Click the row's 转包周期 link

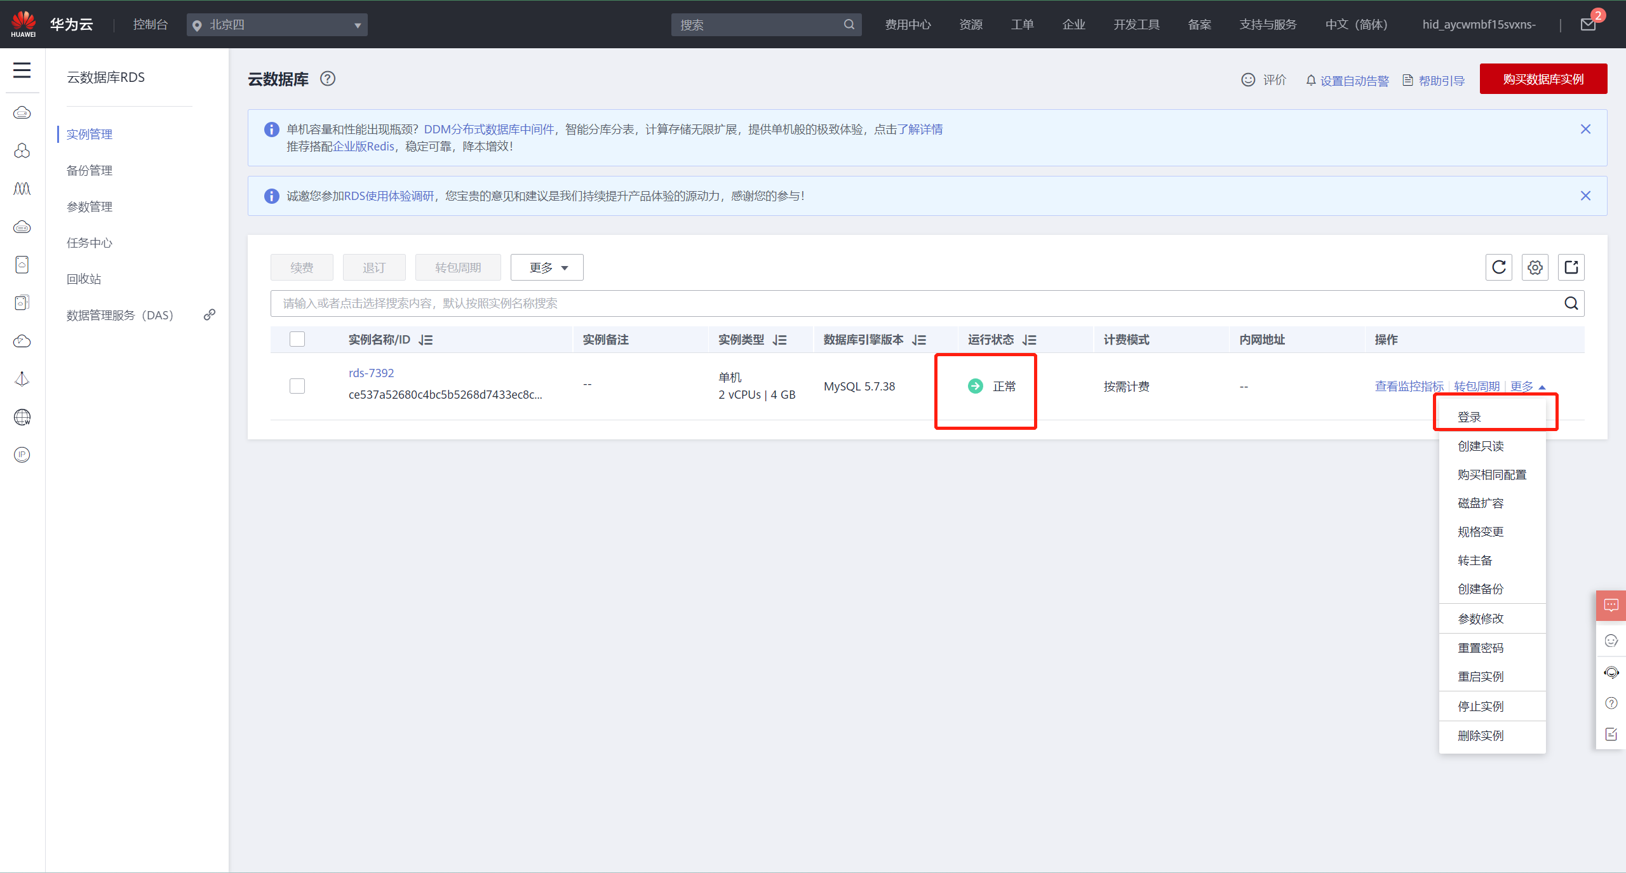pos(1477,386)
